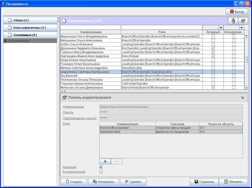Click the Выход button to exit
The image size is (252, 188).
point(236,12)
